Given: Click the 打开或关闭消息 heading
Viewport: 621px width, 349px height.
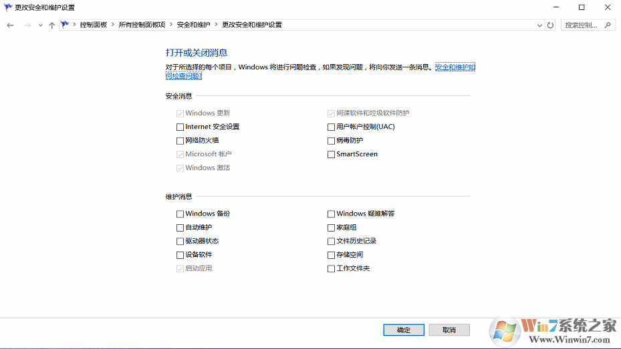Looking at the screenshot, I should (197, 53).
